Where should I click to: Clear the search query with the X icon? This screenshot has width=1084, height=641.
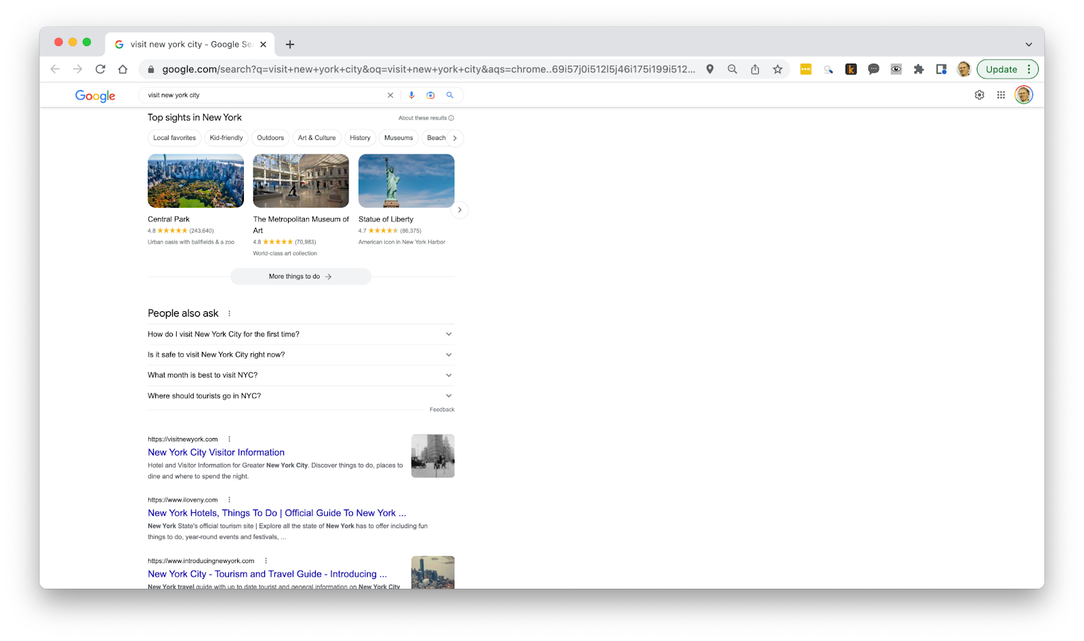click(x=390, y=95)
